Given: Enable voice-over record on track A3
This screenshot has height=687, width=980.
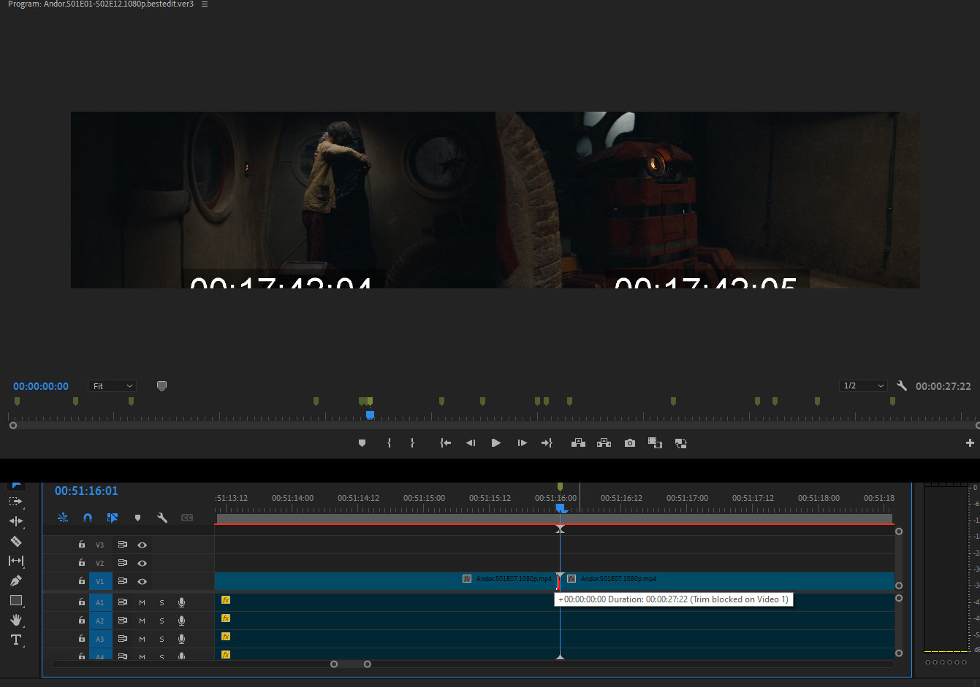Looking at the screenshot, I should click(x=181, y=639).
